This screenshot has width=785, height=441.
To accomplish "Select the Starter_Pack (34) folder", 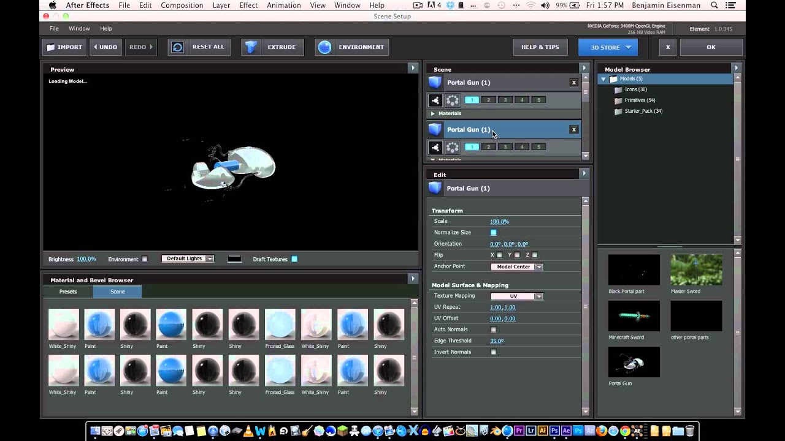I will [x=638, y=111].
